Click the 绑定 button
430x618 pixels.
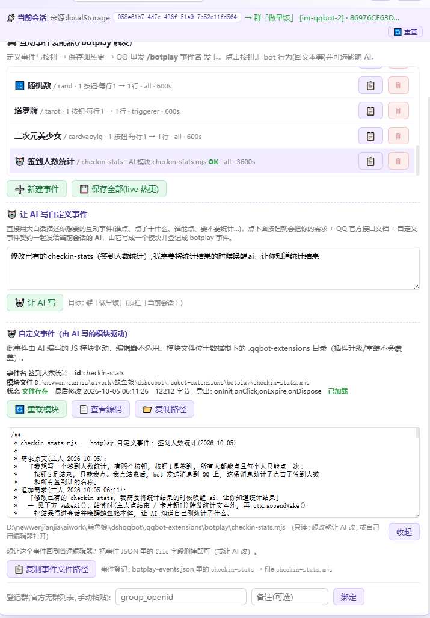coord(348,597)
